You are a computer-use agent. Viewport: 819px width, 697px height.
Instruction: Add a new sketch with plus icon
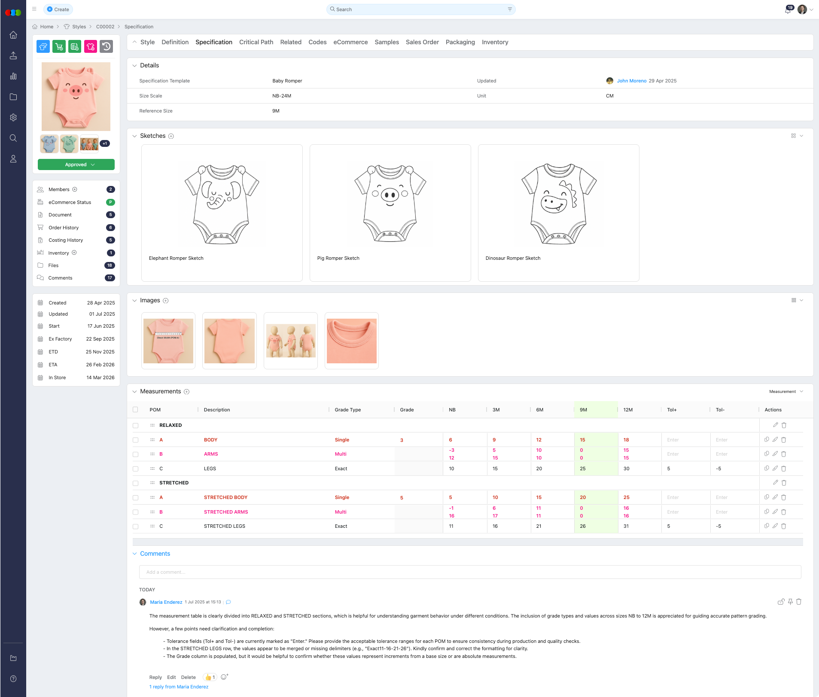tap(171, 136)
